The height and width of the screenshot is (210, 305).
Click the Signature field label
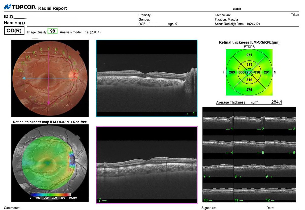(x=208, y=208)
